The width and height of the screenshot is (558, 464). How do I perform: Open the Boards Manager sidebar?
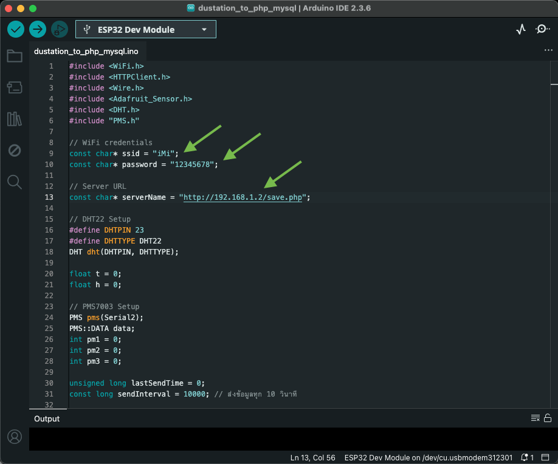[15, 87]
